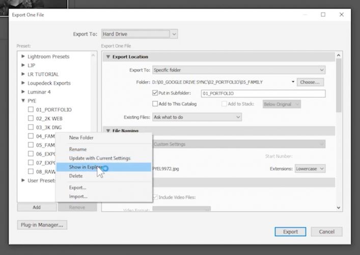
Task: Expand the LR TUTORIAL preset folder
Action: point(23,74)
